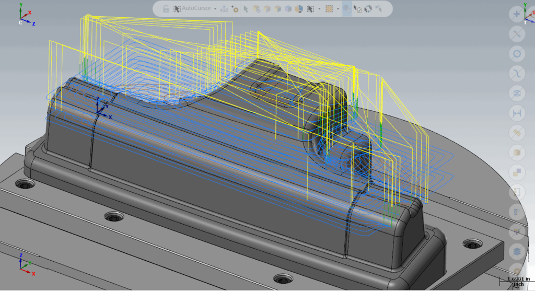Select the wireframe box filter icon
The width and height of the screenshot is (535, 291).
click(x=517, y=93)
